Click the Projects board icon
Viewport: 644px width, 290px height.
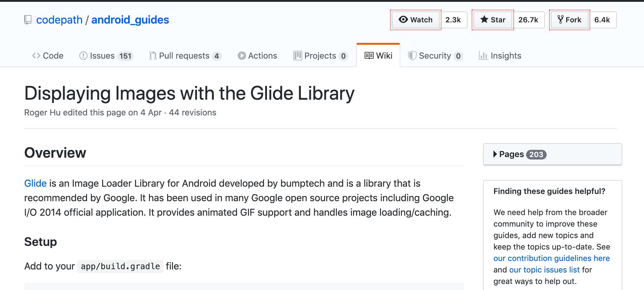click(x=298, y=56)
